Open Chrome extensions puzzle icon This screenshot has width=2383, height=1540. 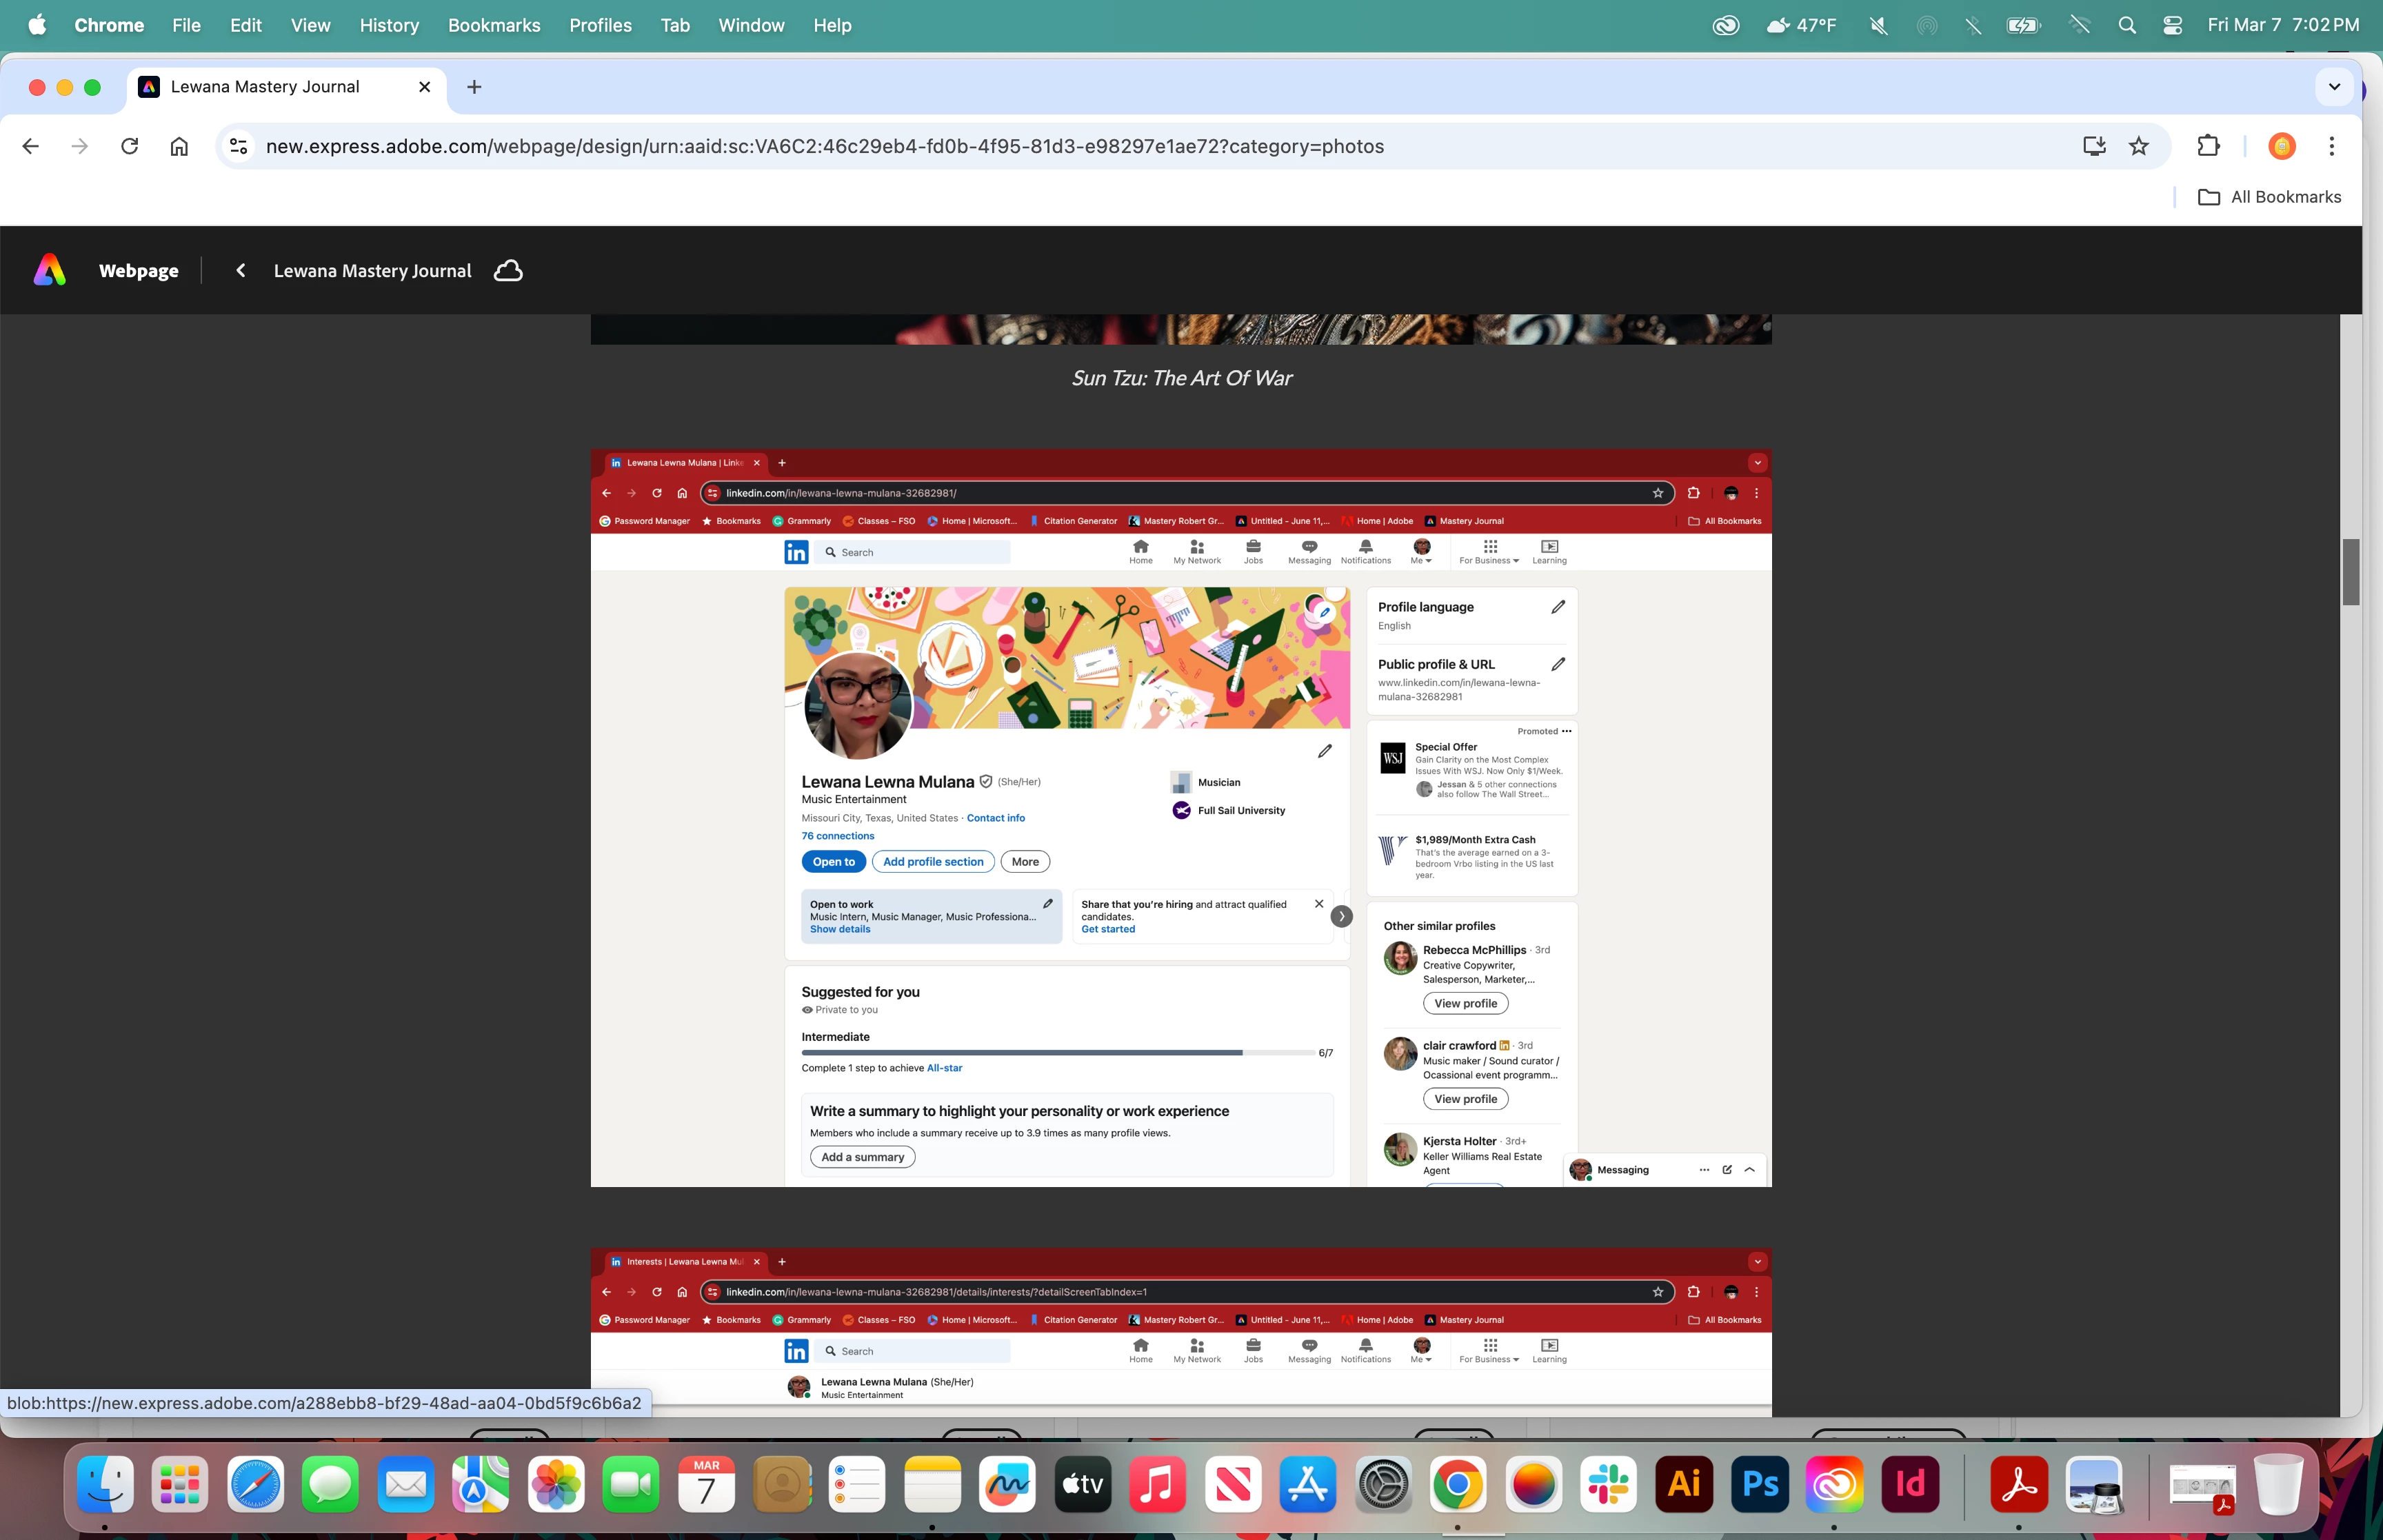[2208, 146]
